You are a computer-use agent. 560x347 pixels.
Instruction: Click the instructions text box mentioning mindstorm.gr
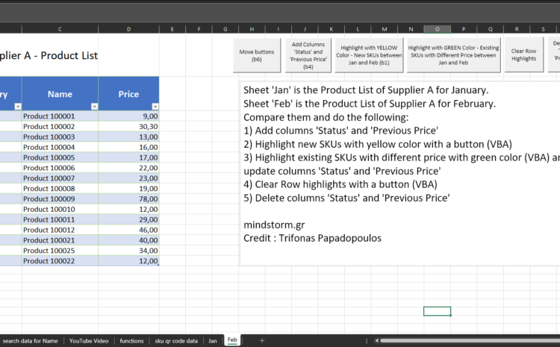point(400,173)
